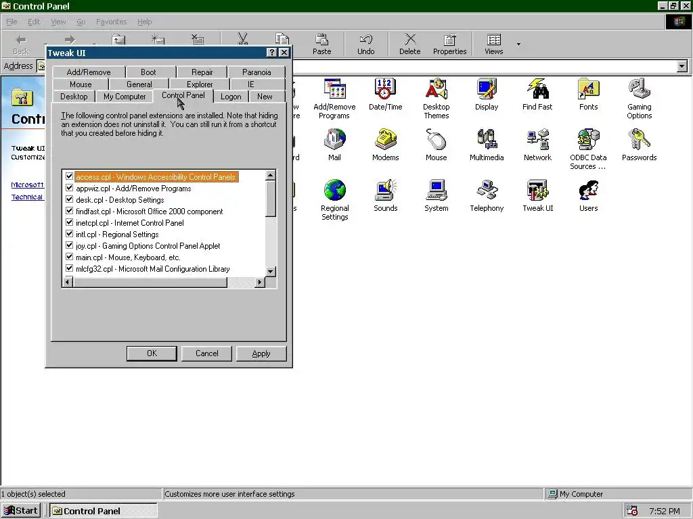The height and width of the screenshot is (519, 693).
Task: Click the extension list scroll right arrow
Action: click(x=260, y=282)
